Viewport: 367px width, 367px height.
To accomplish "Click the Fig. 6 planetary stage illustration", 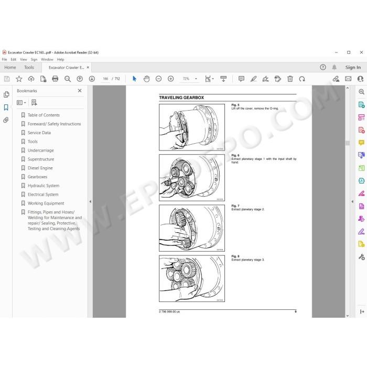I will 192,178.
